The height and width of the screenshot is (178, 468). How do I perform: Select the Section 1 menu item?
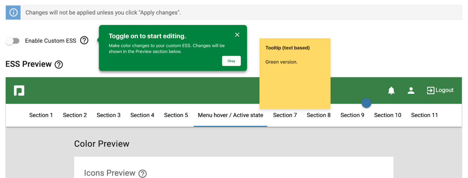(41, 115)
